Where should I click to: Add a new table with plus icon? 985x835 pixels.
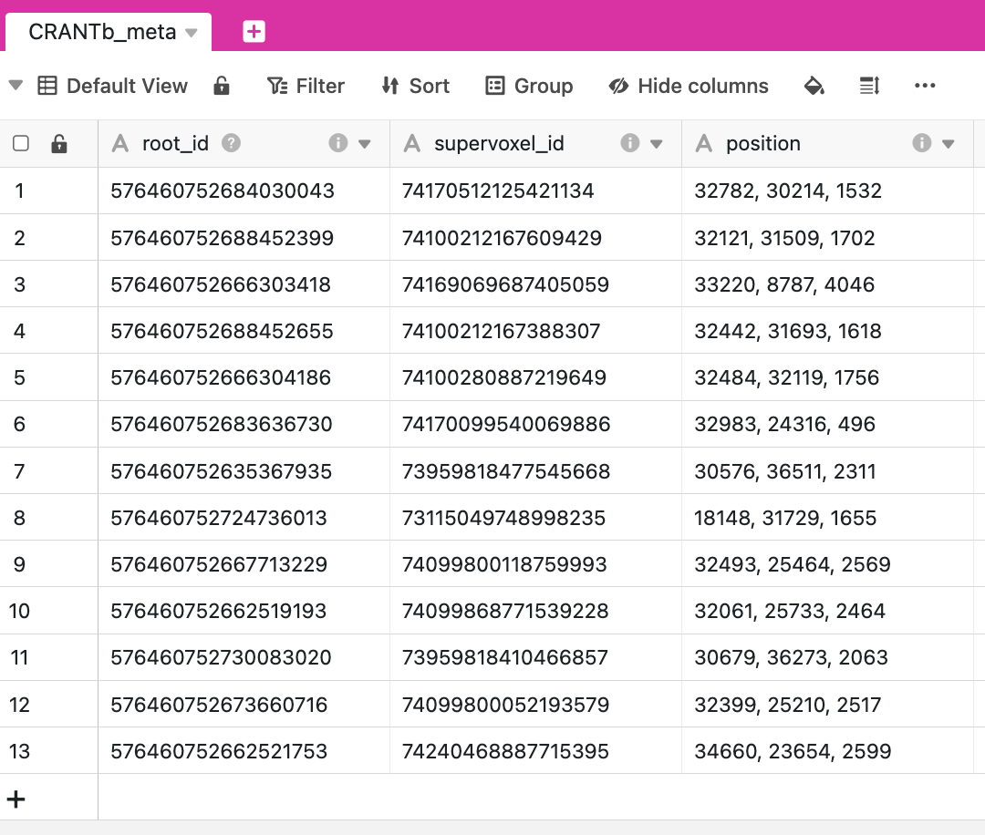(x=254, y=31)
